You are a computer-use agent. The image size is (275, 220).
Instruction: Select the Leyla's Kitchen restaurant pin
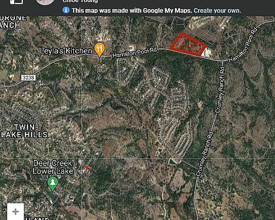100,50
